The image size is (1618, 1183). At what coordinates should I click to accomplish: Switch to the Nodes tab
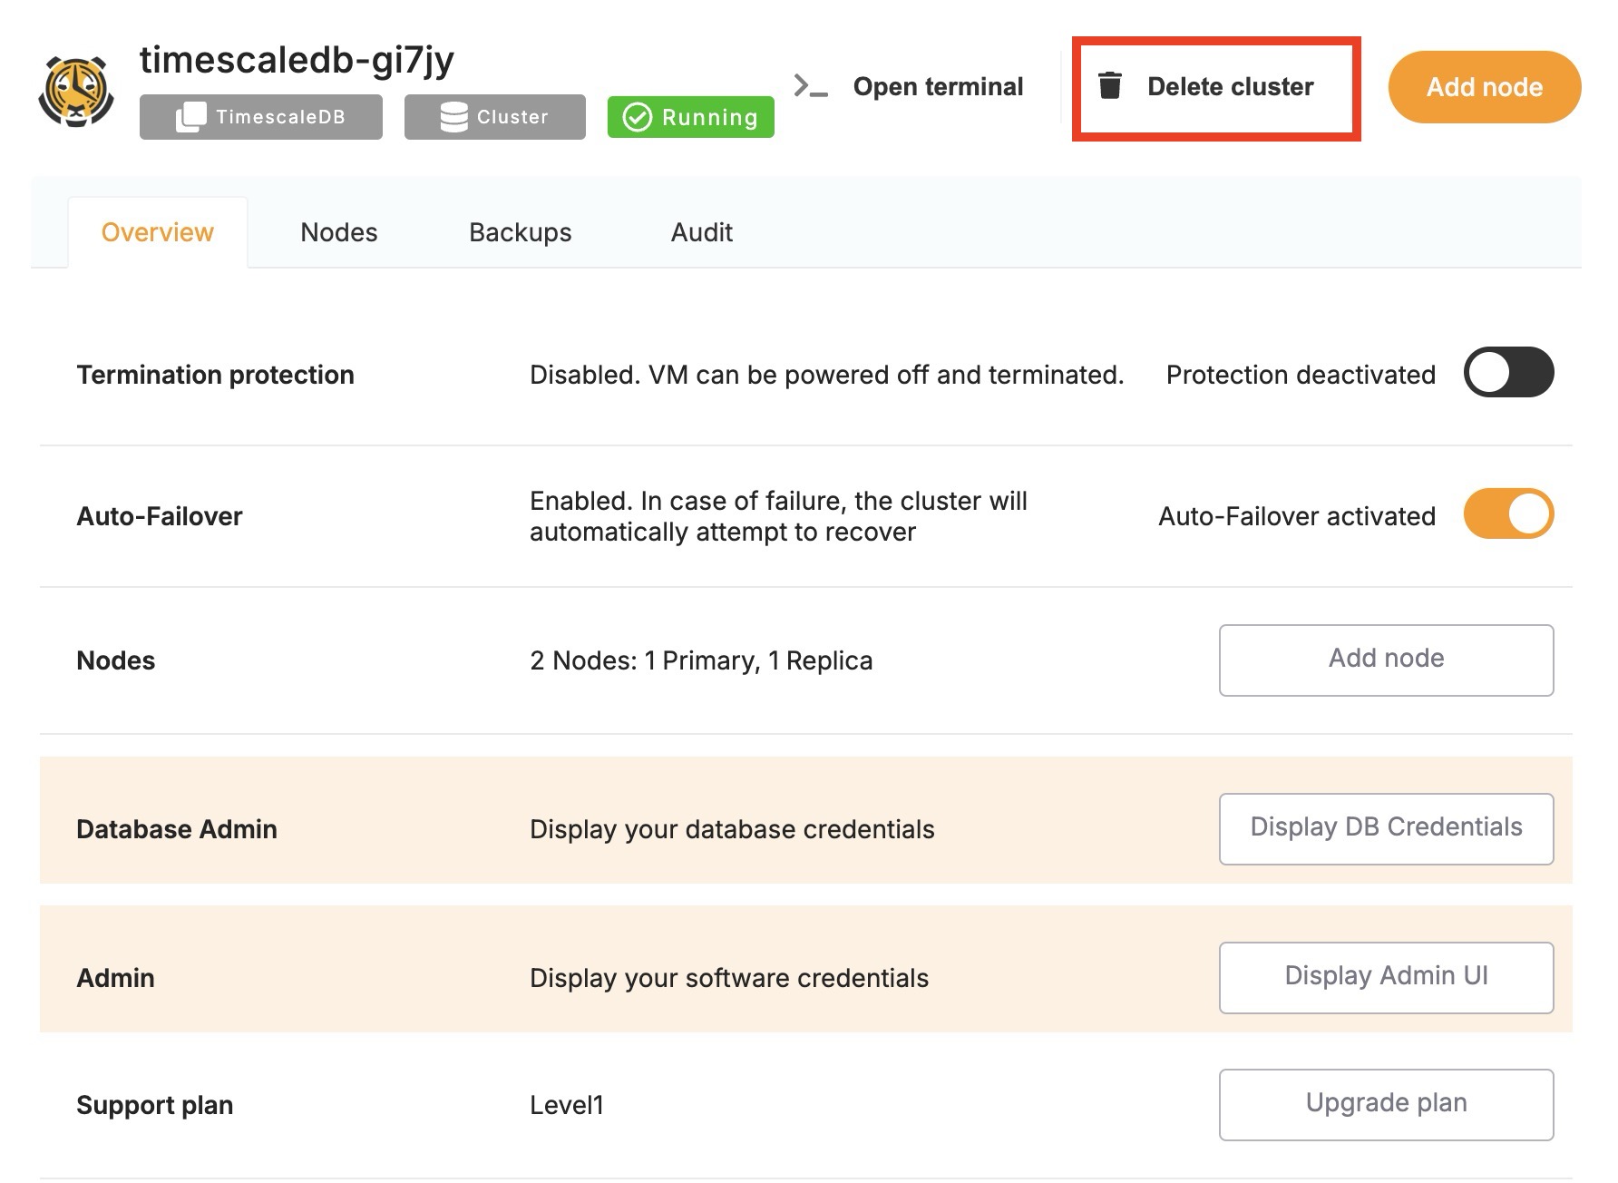pos(338,232)
